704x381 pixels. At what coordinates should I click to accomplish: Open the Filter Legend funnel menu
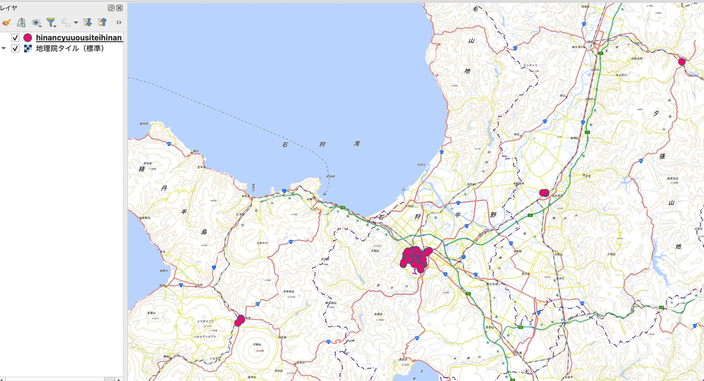[x=51, y=22]
